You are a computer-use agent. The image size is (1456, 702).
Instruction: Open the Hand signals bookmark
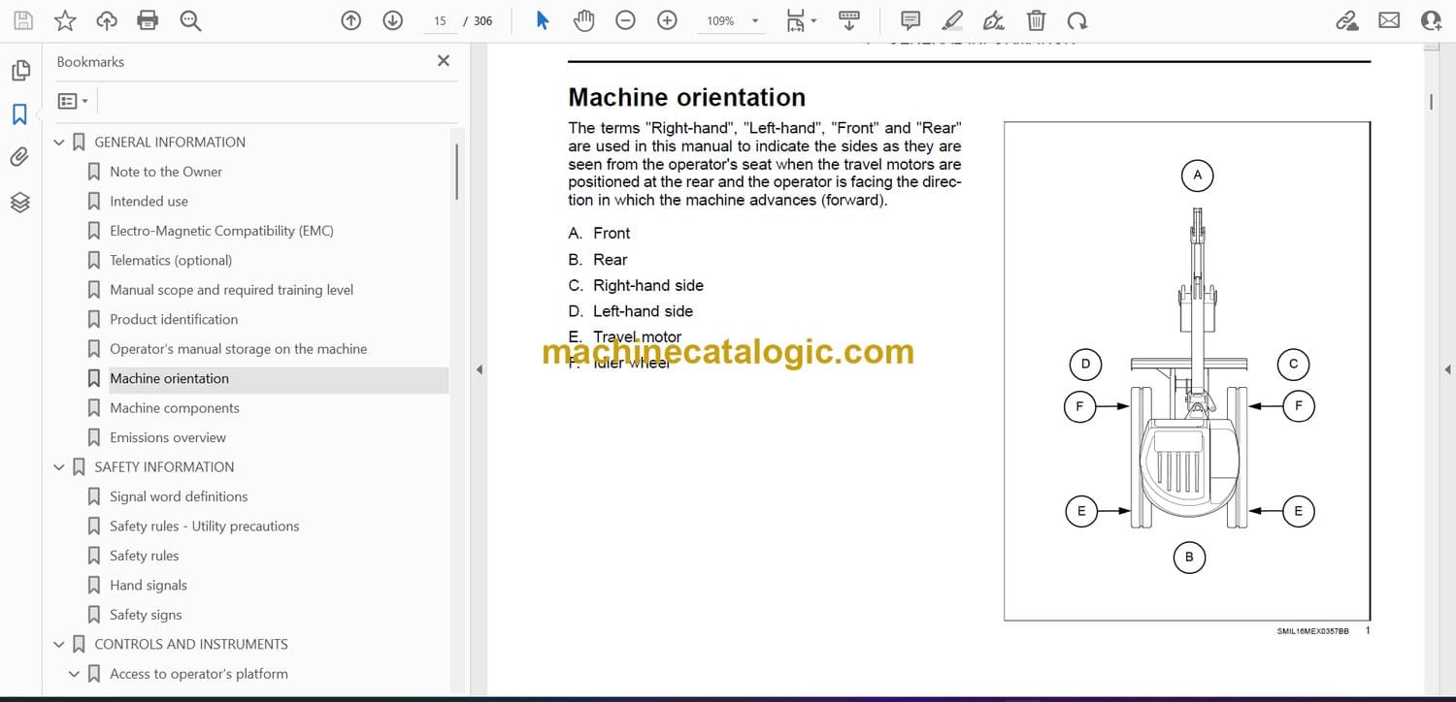point(149,585)
